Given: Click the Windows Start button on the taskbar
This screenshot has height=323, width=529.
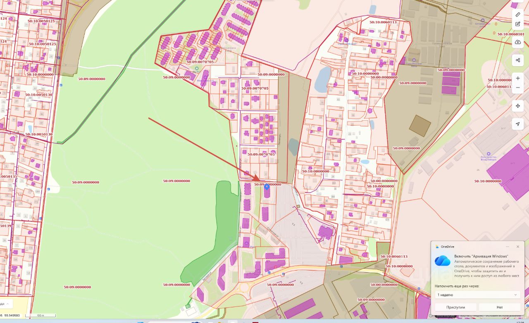Looking at the screenshot, I should [140, 321].
